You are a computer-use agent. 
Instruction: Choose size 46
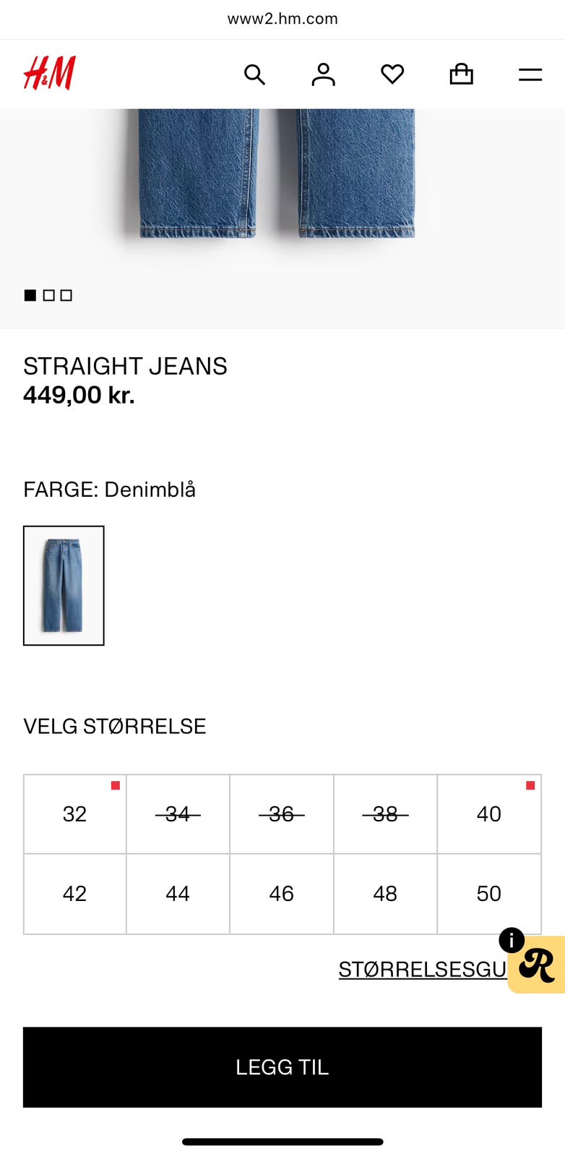282,894
